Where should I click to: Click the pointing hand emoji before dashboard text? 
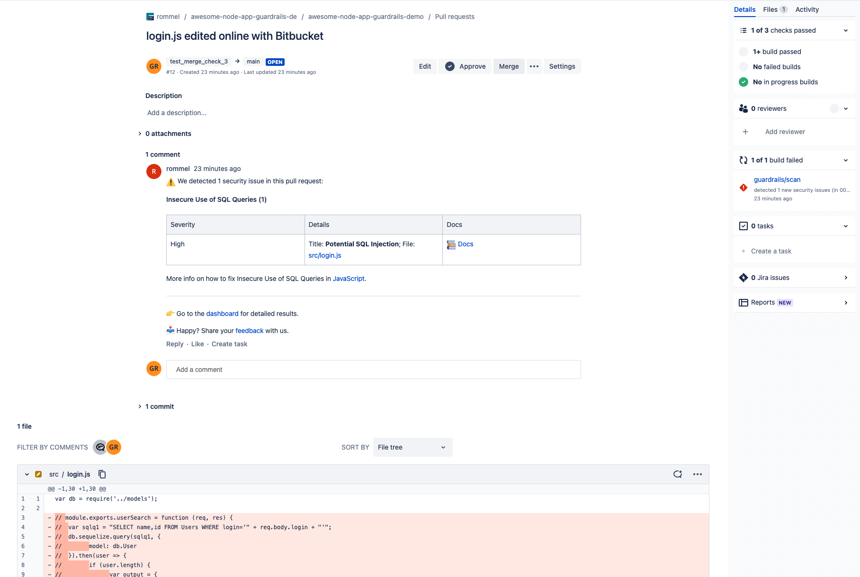click(x=170, y=313)
